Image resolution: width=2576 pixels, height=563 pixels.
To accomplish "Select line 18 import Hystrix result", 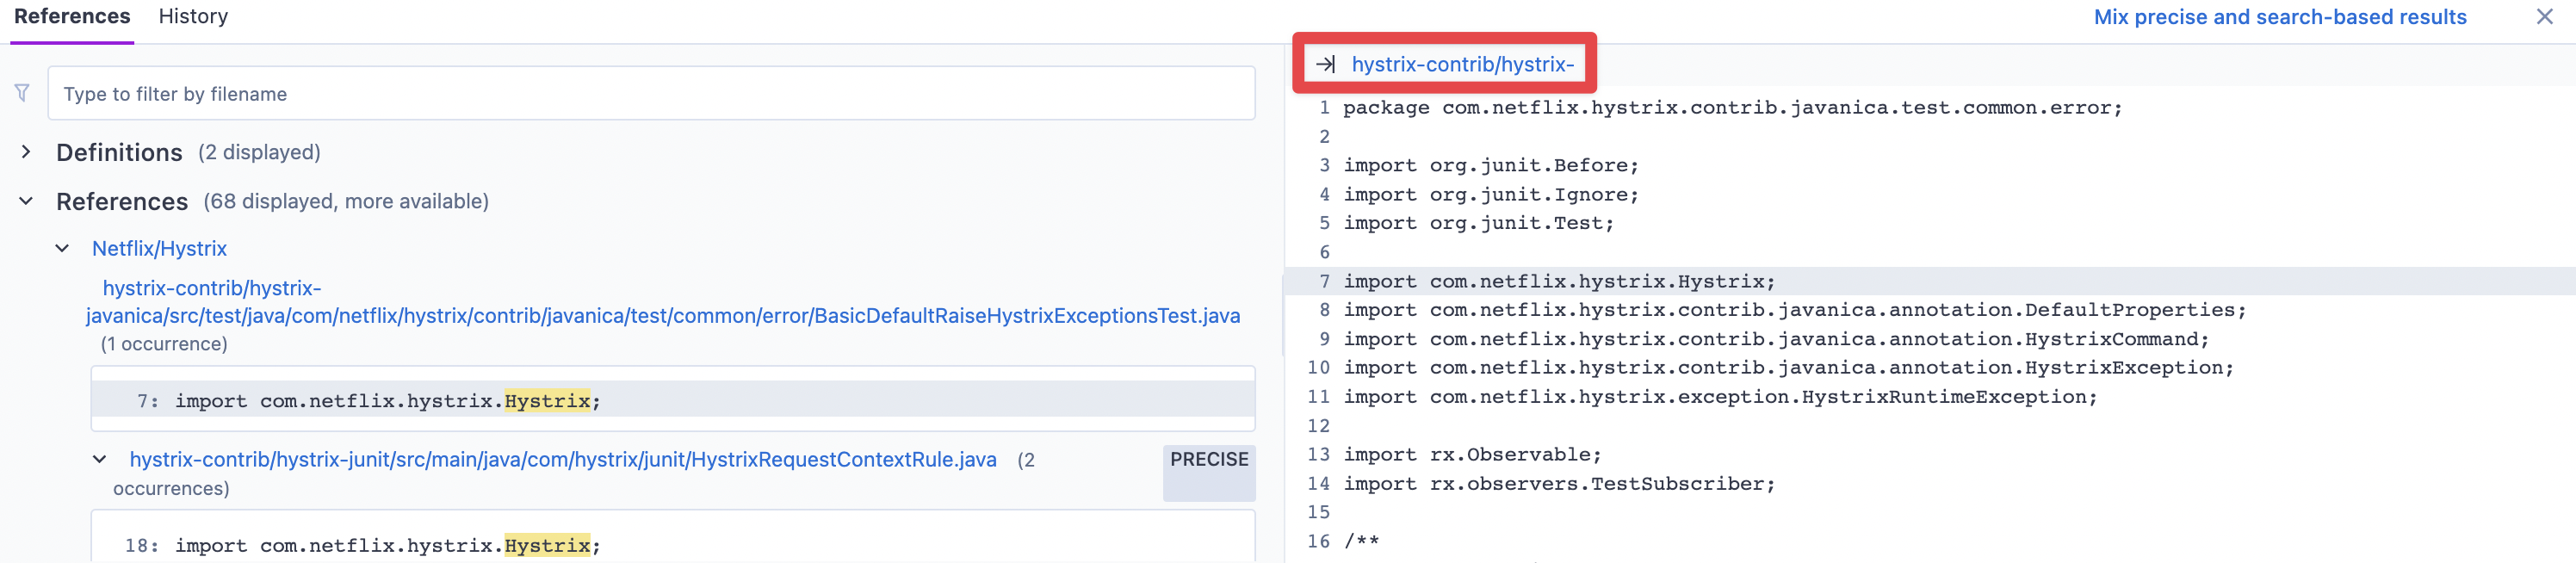I will pyautogui.click(x=673, y=545).
